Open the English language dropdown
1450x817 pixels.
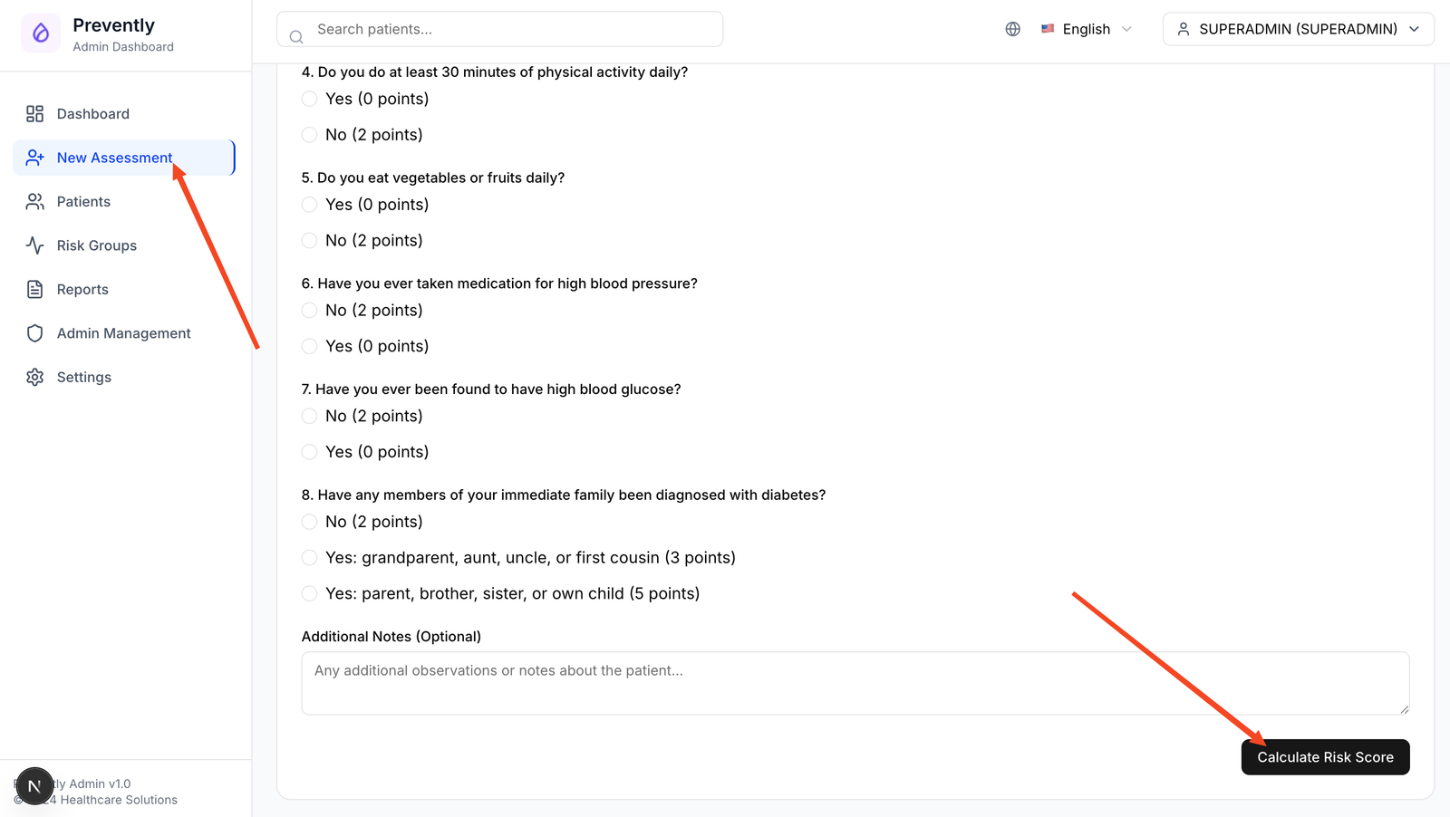click(x=1087, y=29)
